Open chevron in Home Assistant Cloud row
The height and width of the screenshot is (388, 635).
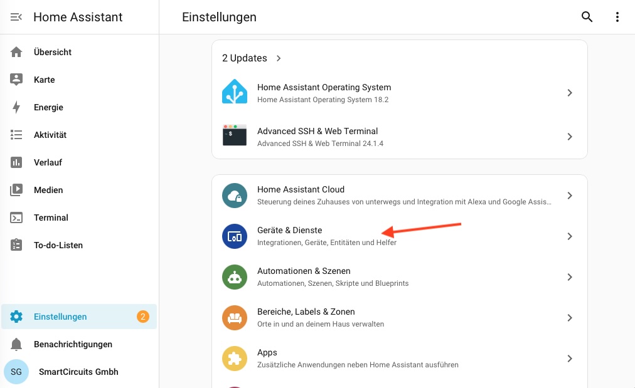pos(569,196)
